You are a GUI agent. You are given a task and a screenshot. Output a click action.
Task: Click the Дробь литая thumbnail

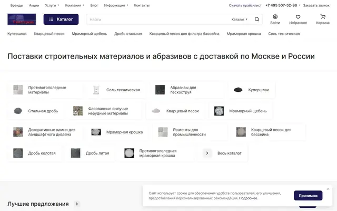point(76,153)
